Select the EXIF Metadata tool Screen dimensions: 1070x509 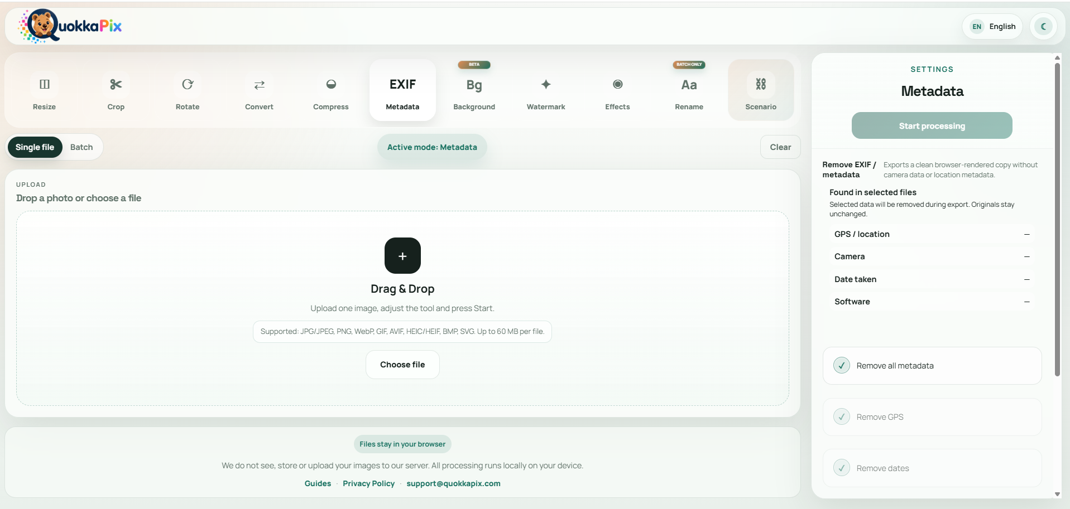(x=402, y=90)
